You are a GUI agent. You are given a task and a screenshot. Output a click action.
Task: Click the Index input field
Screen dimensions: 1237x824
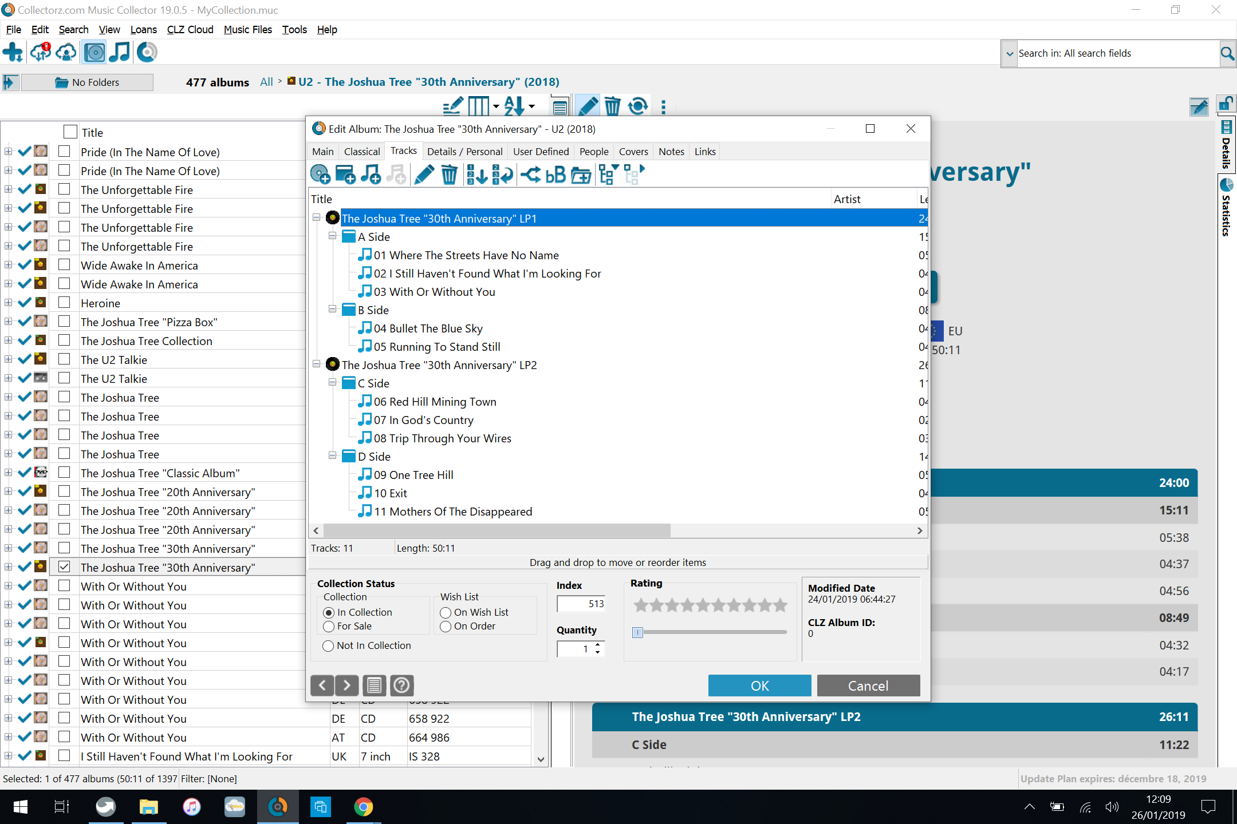pos(581,604)
